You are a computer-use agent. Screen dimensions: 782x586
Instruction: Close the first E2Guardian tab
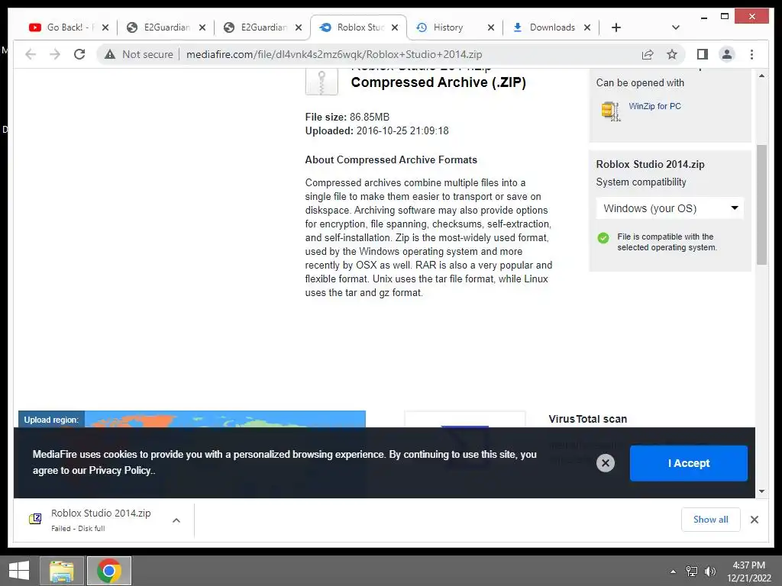click(202, 28)
